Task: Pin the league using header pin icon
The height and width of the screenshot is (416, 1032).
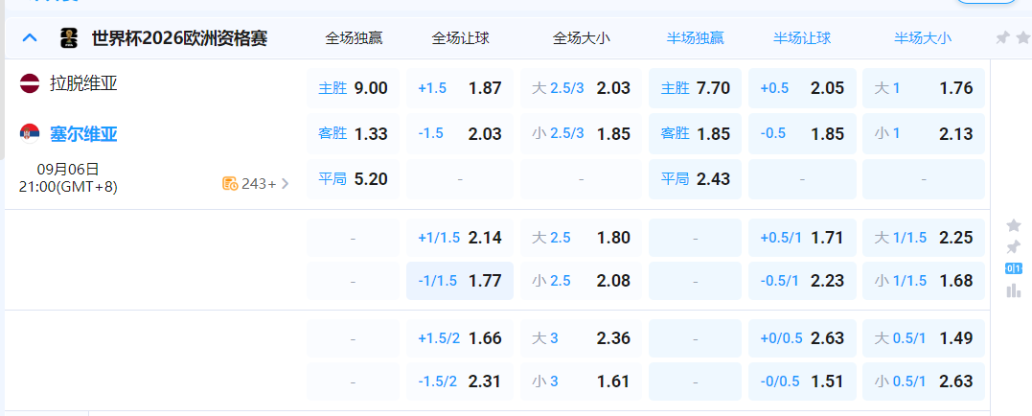Action: (x=1002, y=38)
